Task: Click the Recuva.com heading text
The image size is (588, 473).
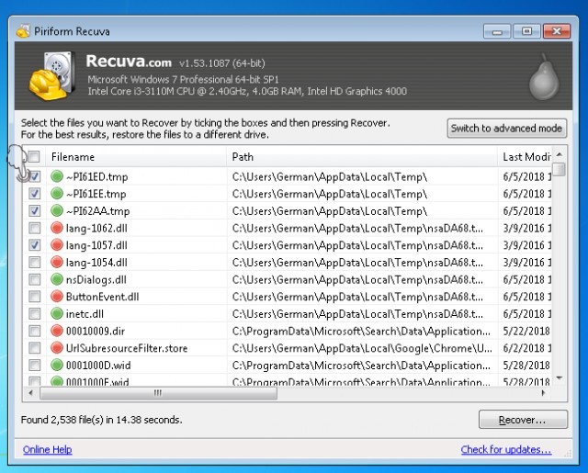Action: [x=129, y=62]
